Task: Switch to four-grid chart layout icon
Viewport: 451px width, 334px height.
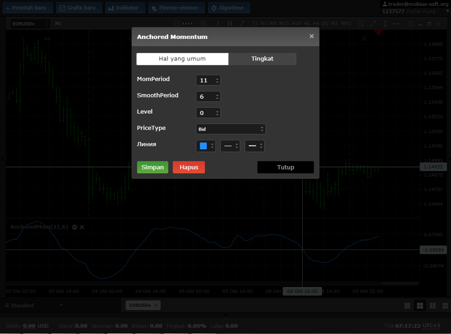Action: (420, 306)
